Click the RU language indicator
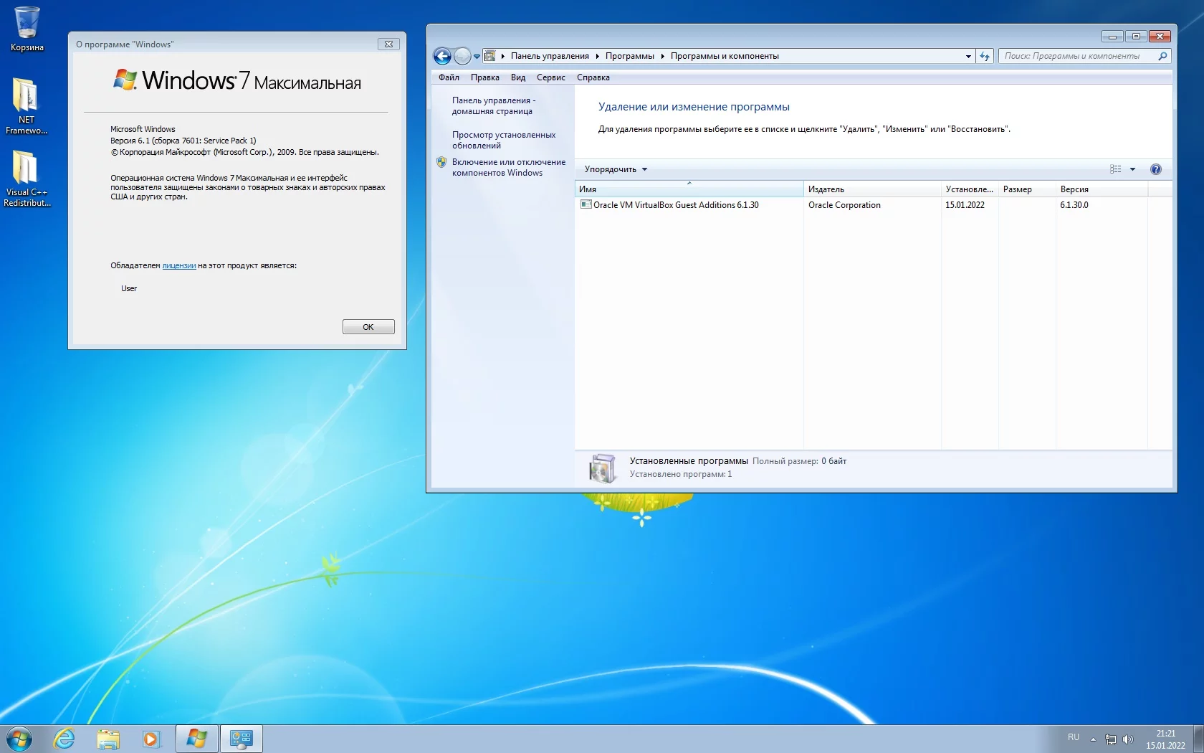 click(x=1074, y=738)
